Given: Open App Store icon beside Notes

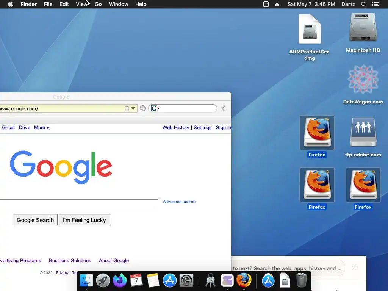Looking at the screenshot, I should pos(169,280).
